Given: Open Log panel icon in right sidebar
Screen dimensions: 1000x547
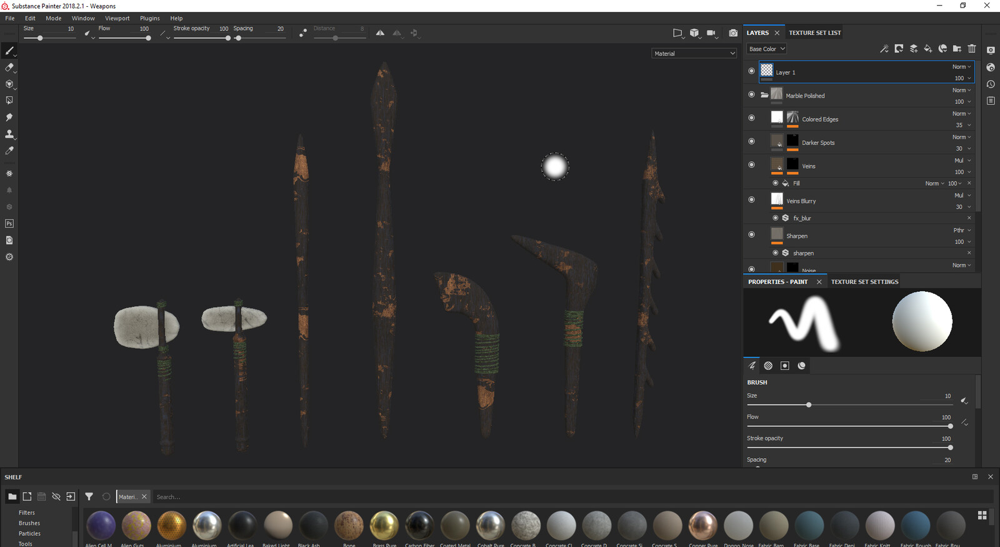Looking at the screenshot, I should [x=991, y=101].
